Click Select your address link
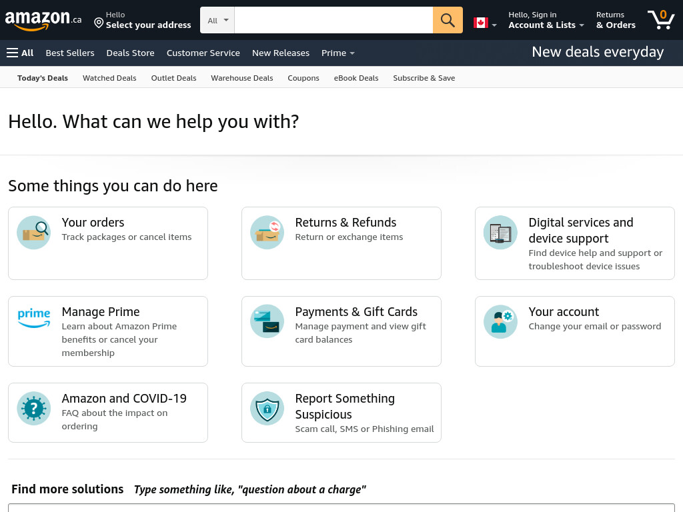This screenshot has height=512, width=683. pos(148,25)
